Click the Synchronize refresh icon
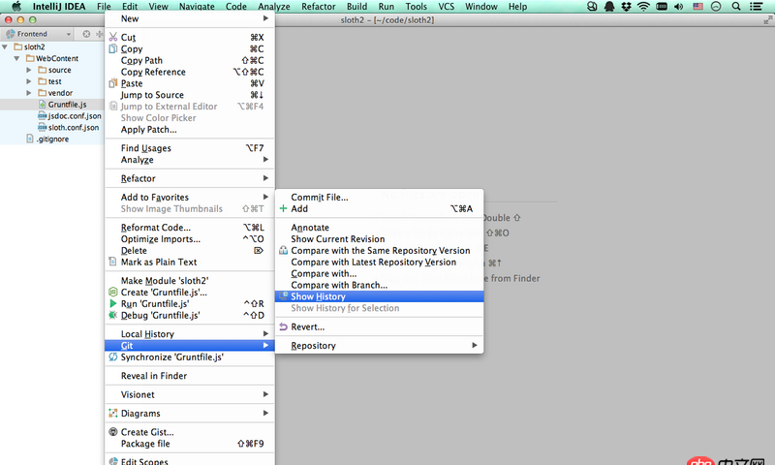Screen dimensions: 775x465 pos(113,356)
